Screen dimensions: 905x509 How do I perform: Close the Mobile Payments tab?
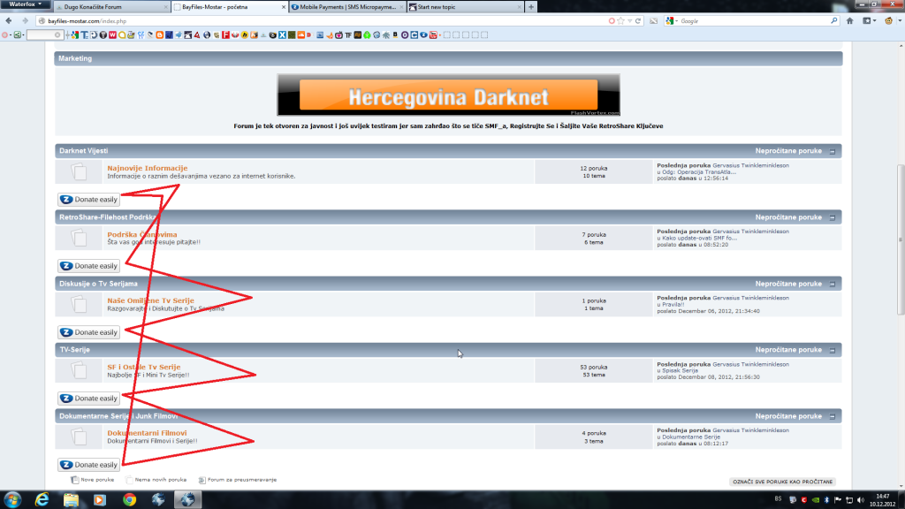(x=402, y=7)
